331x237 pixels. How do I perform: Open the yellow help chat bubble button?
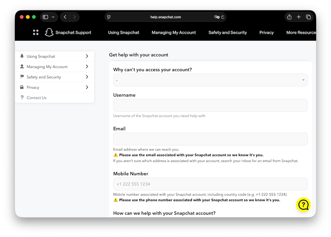coord(303,205)
